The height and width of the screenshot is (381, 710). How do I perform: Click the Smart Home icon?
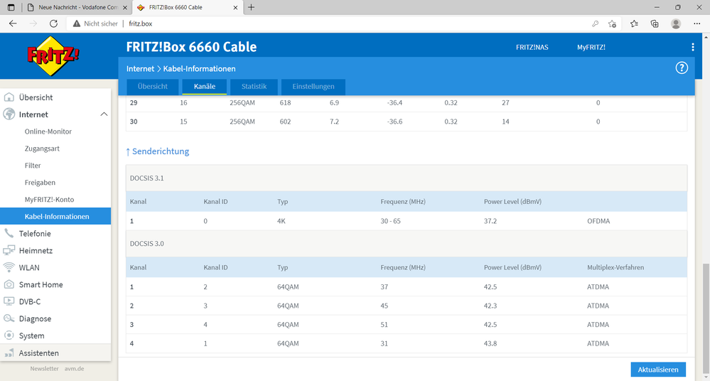(9, 284)
